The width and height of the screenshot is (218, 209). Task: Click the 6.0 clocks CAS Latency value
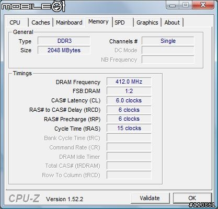(x=129, y=100)
